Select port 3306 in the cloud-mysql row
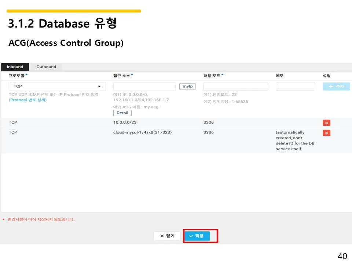 pos(209,132)
